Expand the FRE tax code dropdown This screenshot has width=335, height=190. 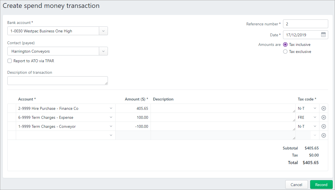pyautogui.click(x=314, y=117)
